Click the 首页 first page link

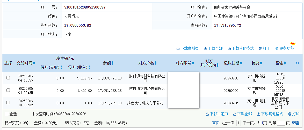click(x=216, y=123)
